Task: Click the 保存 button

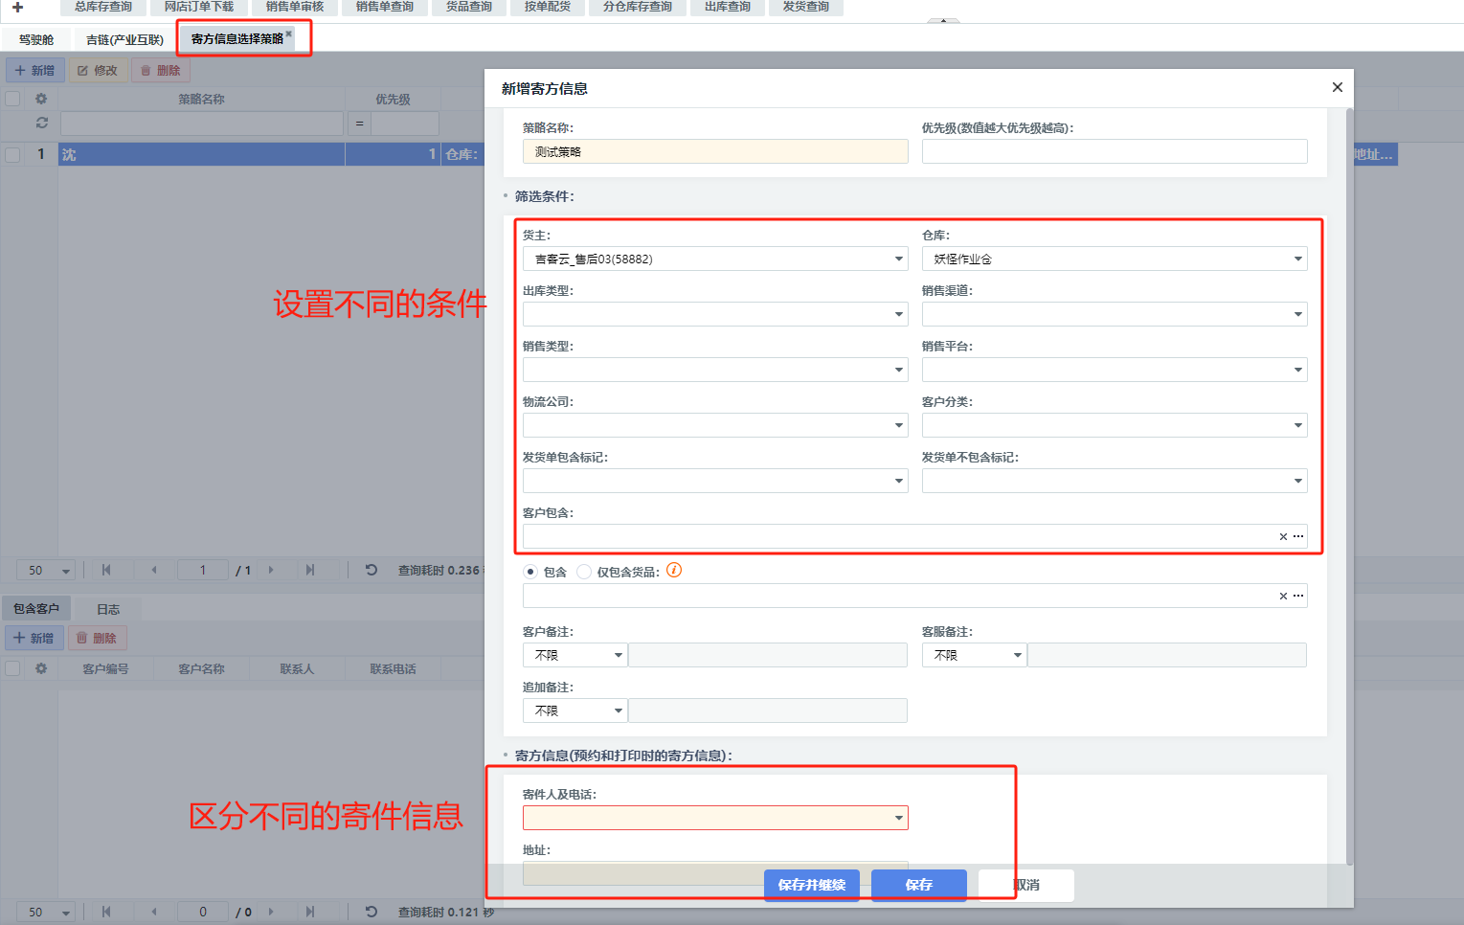Action: point(918,885)
